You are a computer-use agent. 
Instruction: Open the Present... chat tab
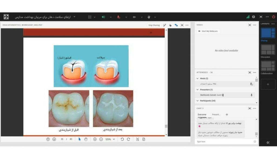click(216, 115)
